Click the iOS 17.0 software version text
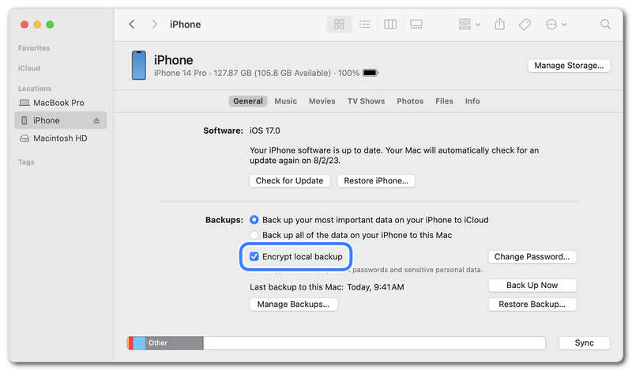Viewport: 632px width, 371px height. 265,131
